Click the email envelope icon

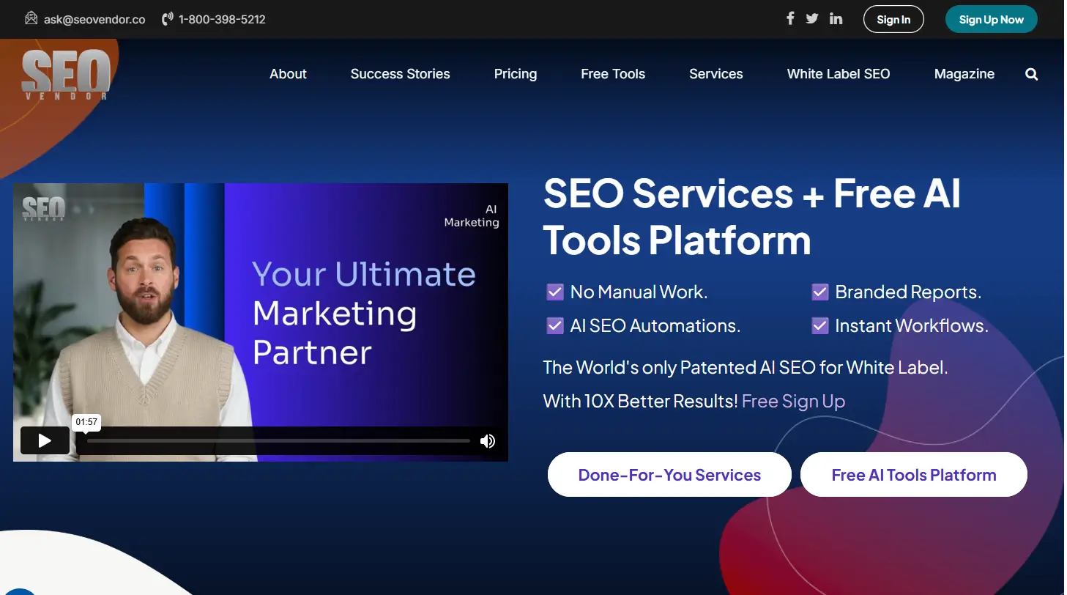pos(31,18)
